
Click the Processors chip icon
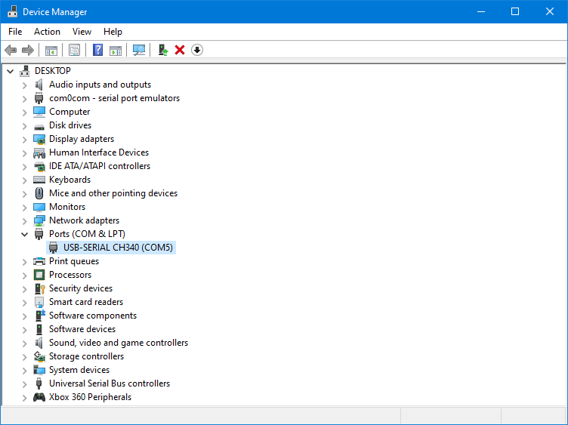pyautogui.click(x=39, y=275)
